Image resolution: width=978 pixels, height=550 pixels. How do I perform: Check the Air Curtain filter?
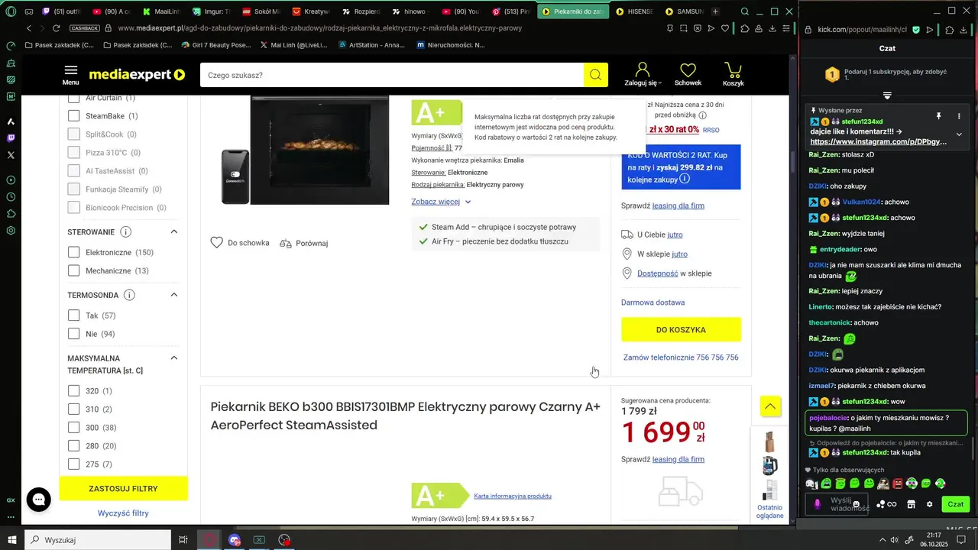tap(74, 98)
